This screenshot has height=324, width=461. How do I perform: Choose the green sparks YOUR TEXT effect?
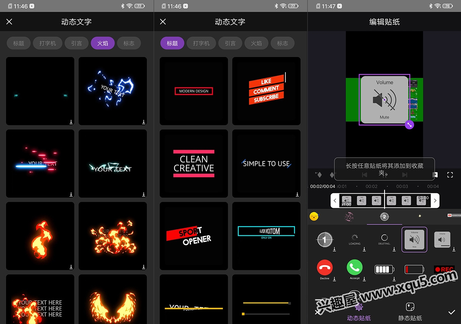pos(113,163)
